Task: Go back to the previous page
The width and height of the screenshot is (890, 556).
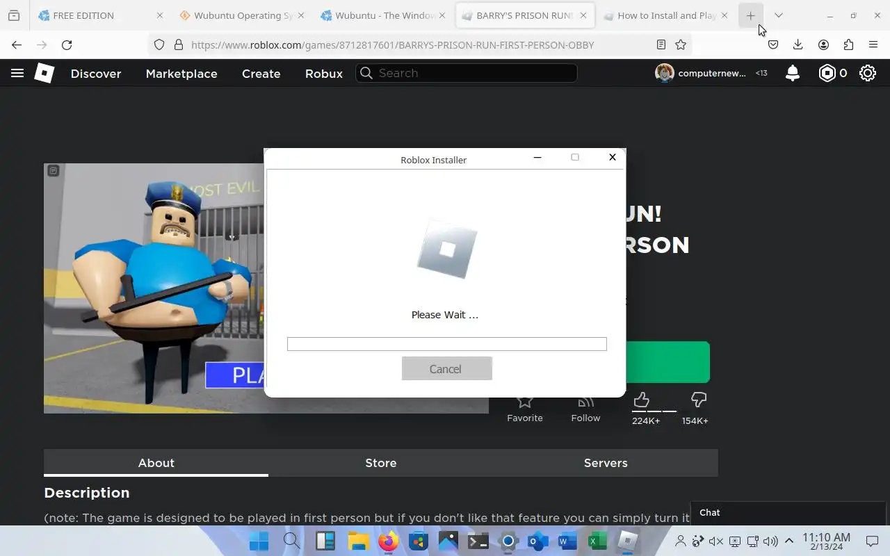Action: click(17, 44)
